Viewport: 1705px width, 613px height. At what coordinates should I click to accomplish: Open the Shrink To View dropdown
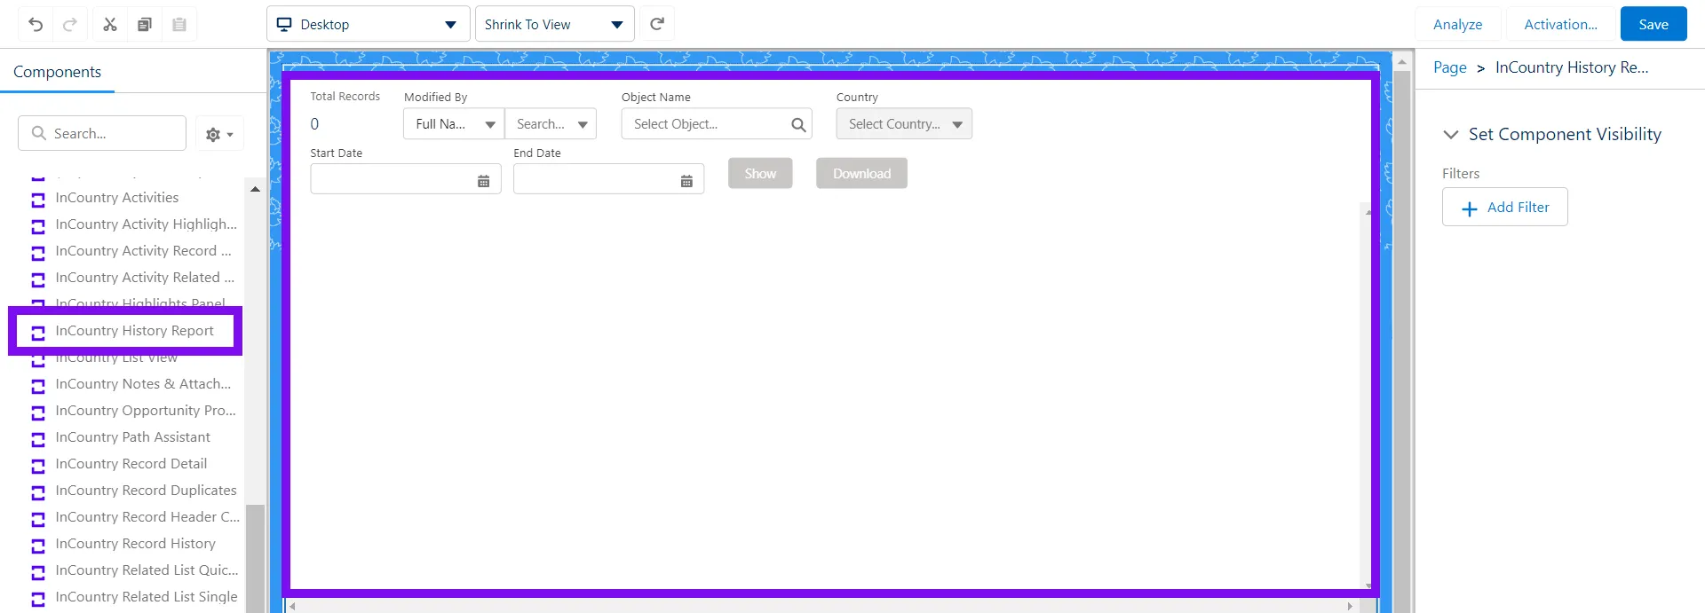(x=554, y=25)
